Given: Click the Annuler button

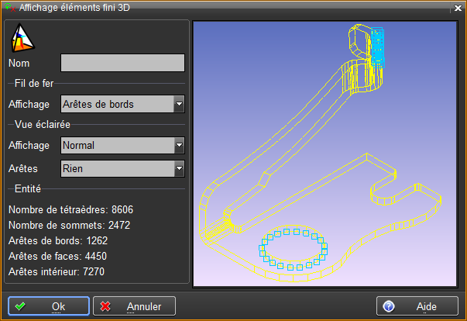Looking at the screenshot, I should [x=134, y=306].
